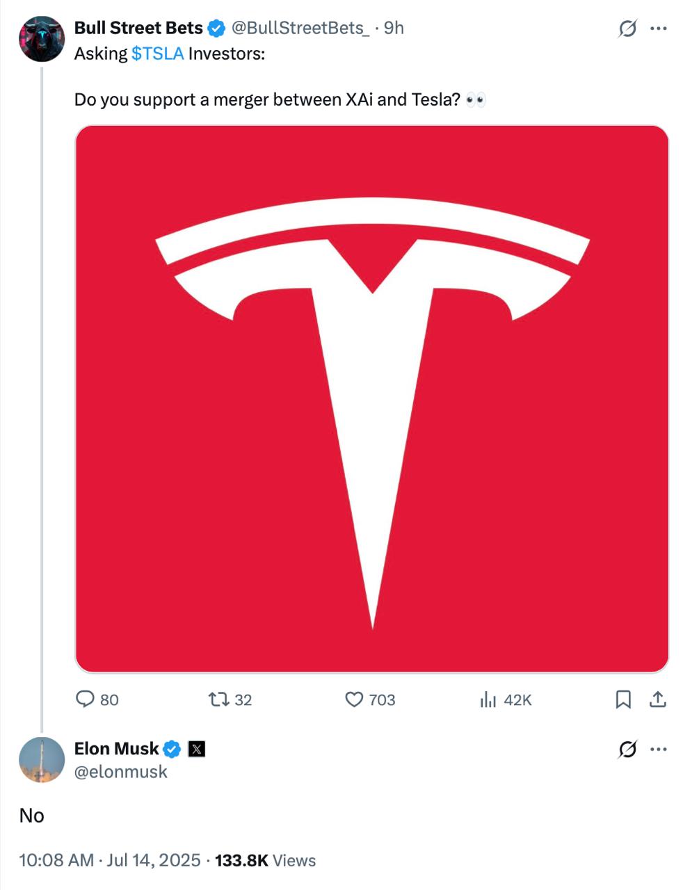Click Grok icon on Bull Street Bets post
The height and width of the screenshot is (890, 683).
(x=627, y=29)
